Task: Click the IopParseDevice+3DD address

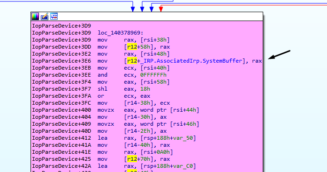Action: tap(61, 47)
